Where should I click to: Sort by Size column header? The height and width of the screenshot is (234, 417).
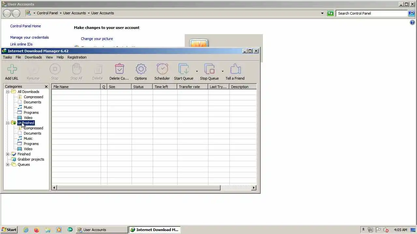tap(119, 87)
